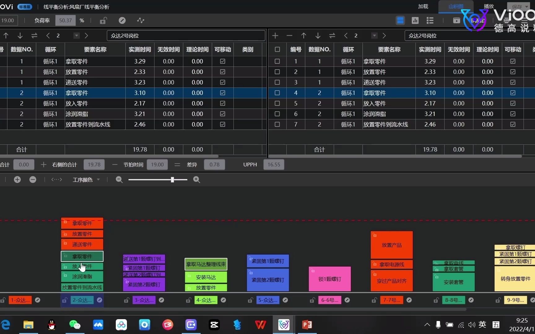Screen dimensions: 535x334
Task: Switch to the 山积图 tab
Action: (456, 6)
